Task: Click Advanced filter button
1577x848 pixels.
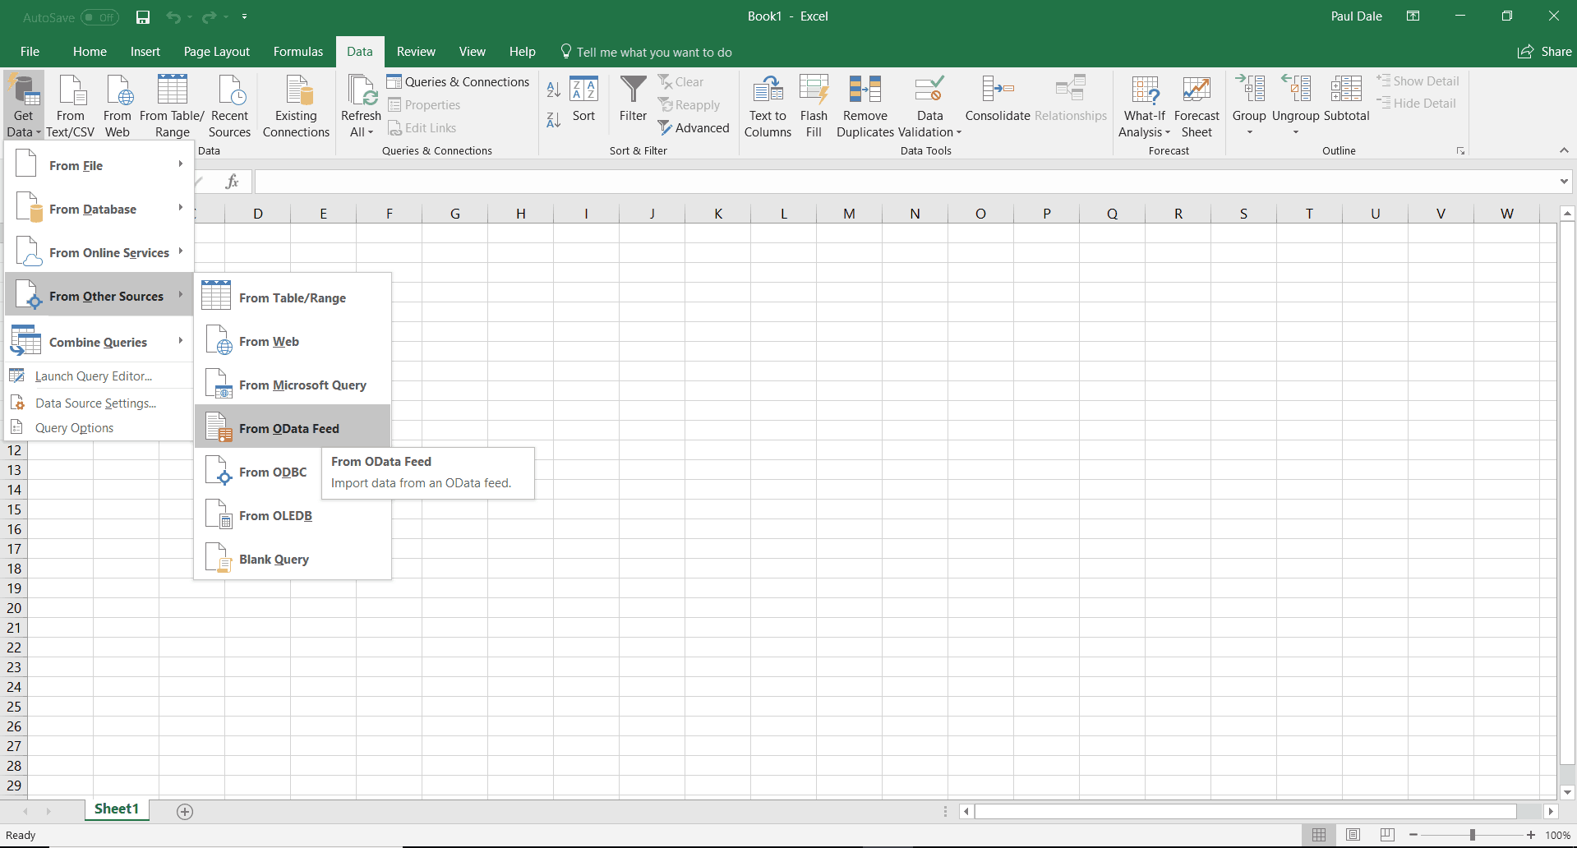Action: (694, 127)
